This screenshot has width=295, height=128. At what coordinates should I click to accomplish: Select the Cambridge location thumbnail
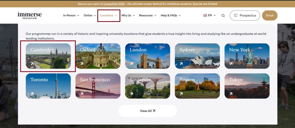point(48,56)
